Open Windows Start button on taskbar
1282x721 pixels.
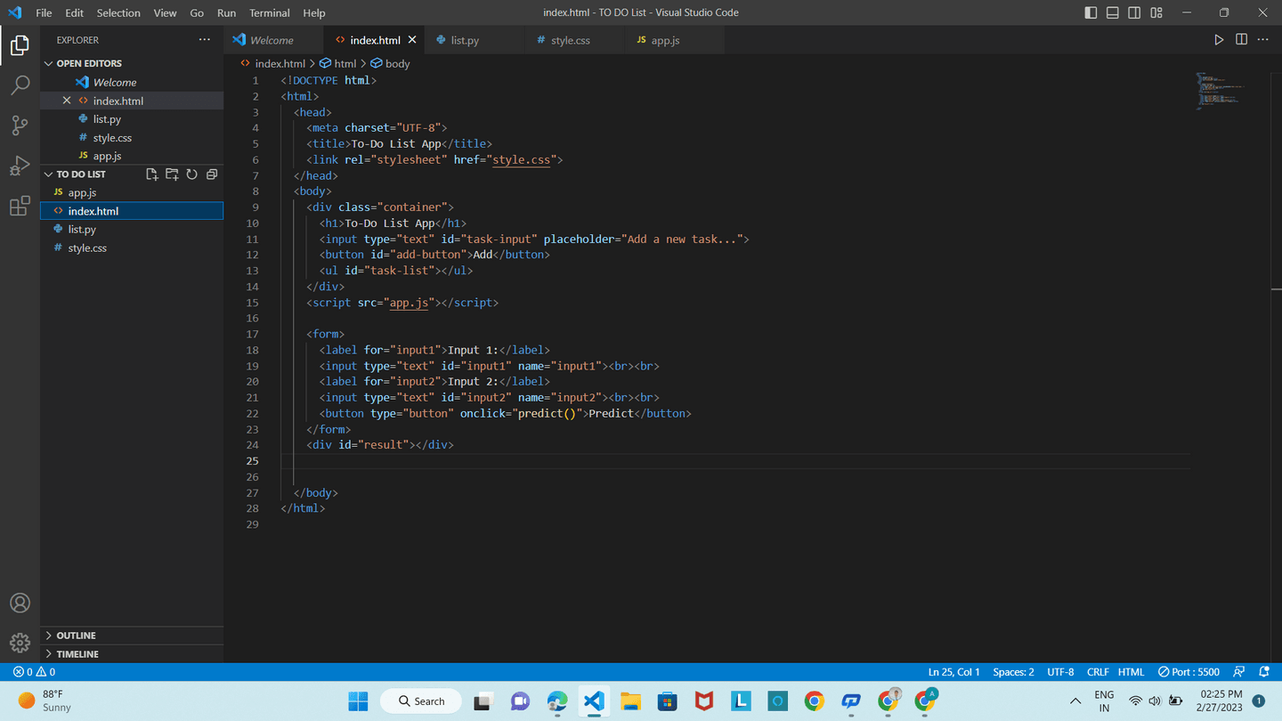[x=358, y=701]
